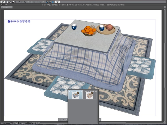Expand the save options up-down arrows

click(x=15, y=2)
